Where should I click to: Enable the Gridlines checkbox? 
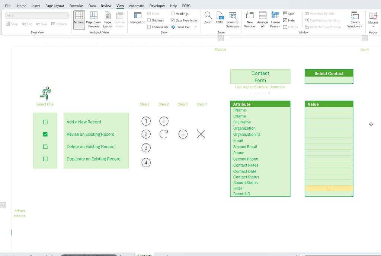tap(149, 20)
